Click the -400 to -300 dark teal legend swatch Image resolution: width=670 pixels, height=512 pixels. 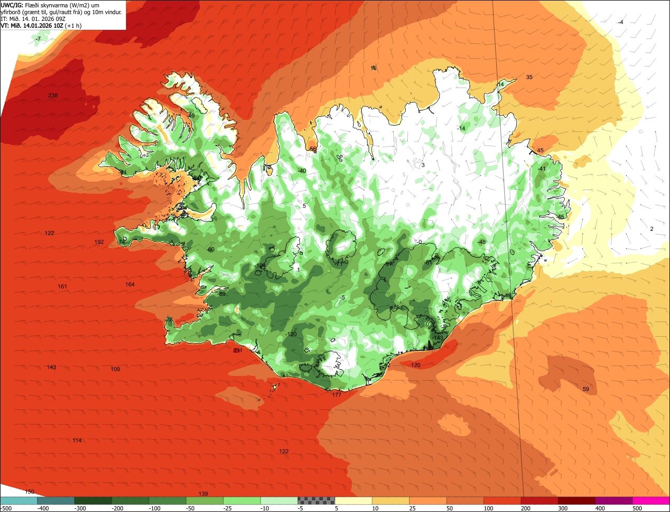(x=55, y=500)
